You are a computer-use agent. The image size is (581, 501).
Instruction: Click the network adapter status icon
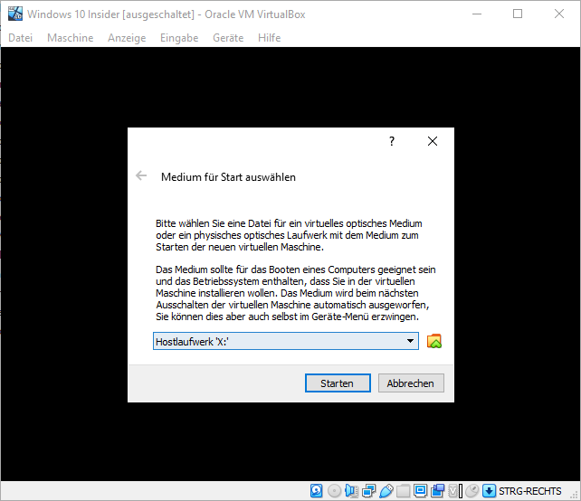(368, 491)
